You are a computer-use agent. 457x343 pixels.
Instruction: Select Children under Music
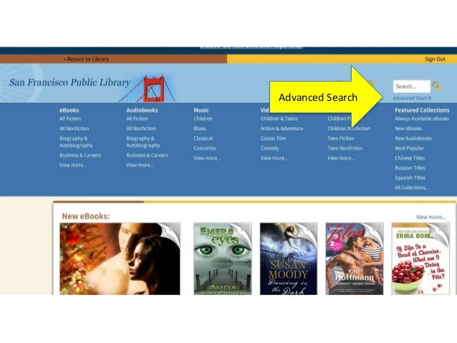click(x=203, y=119)
